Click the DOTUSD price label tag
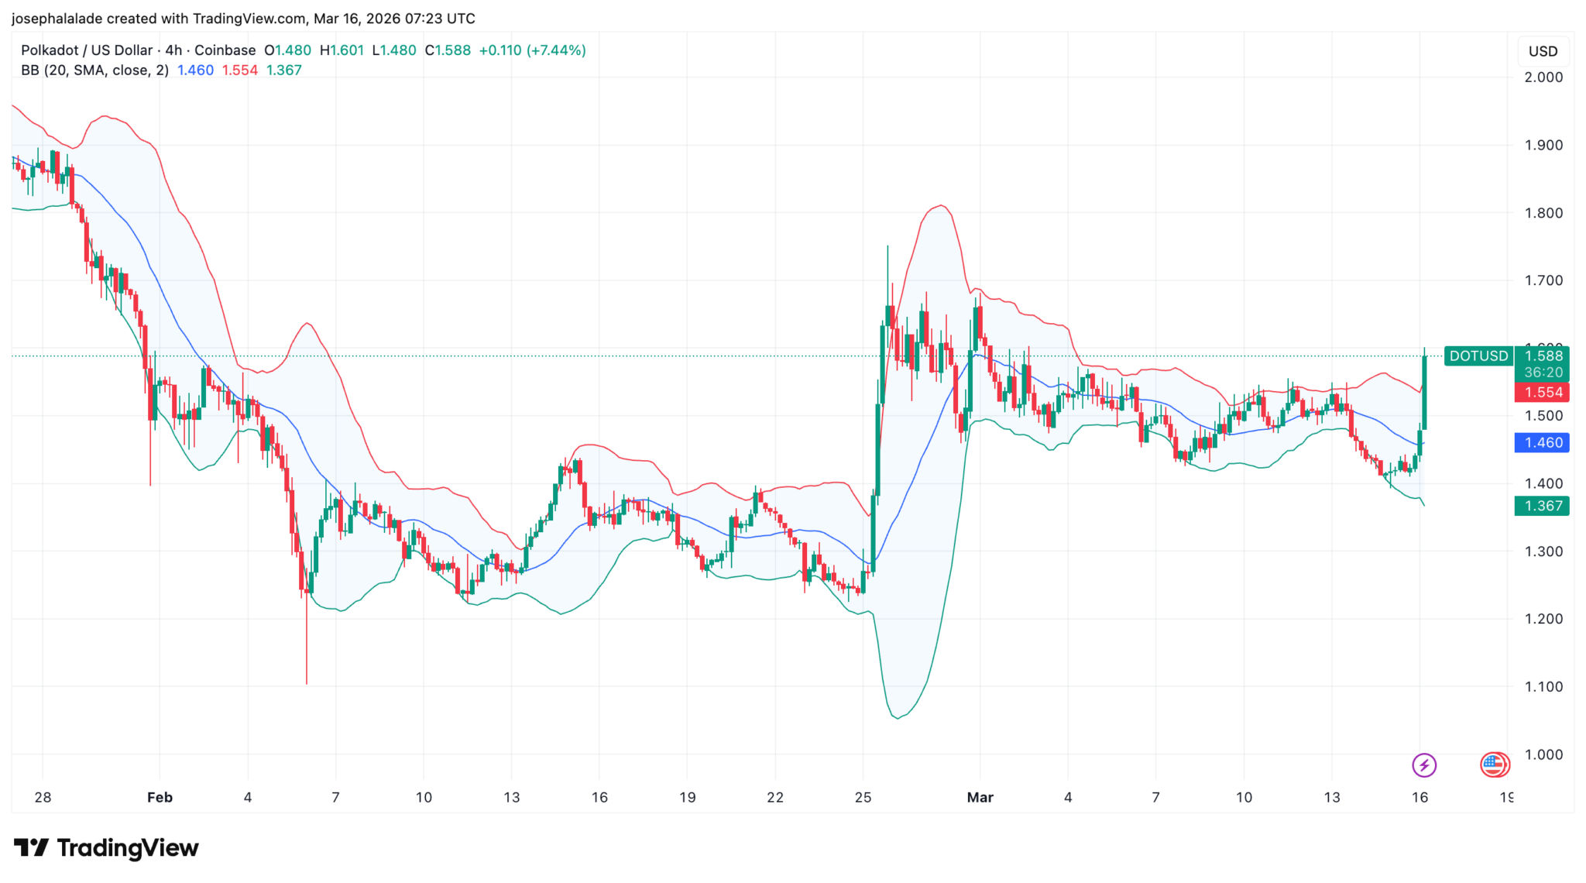 coord(1478,356)
